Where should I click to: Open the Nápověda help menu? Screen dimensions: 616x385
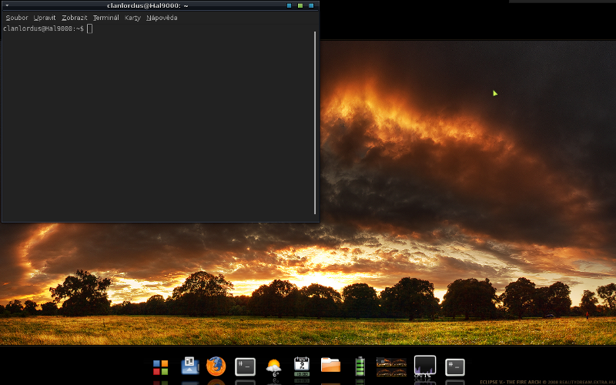click(162, 18)
